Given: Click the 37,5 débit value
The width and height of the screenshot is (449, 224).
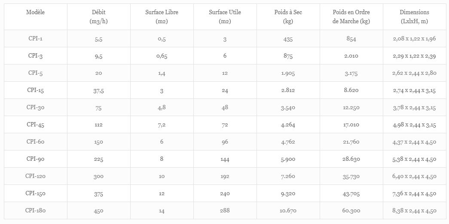Looking at the screenshot, I should 98,91.
